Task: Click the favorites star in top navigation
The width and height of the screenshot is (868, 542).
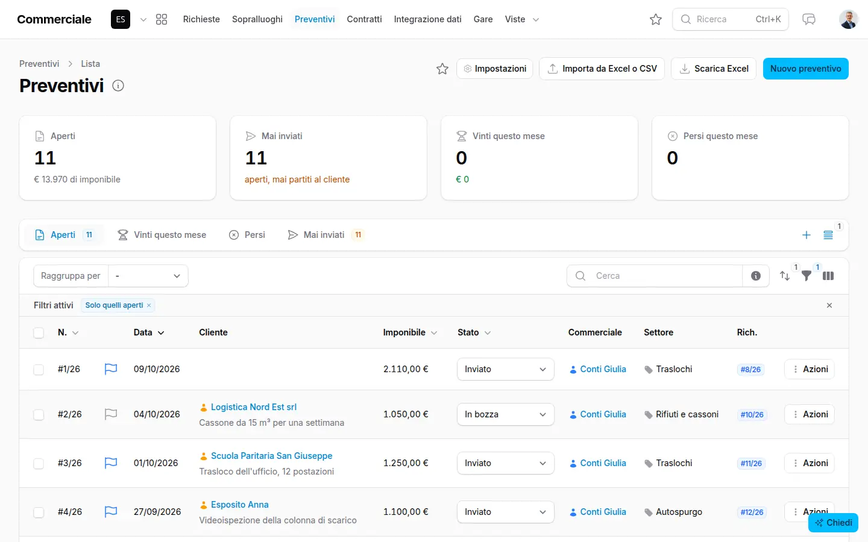Action: [656, 19]
